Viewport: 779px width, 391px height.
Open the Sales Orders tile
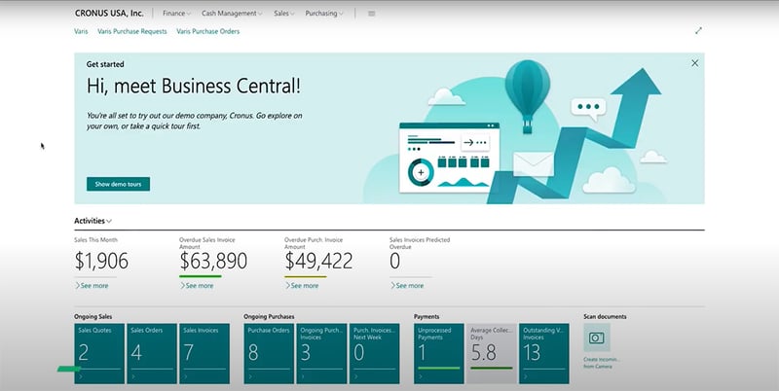point(152,353)
